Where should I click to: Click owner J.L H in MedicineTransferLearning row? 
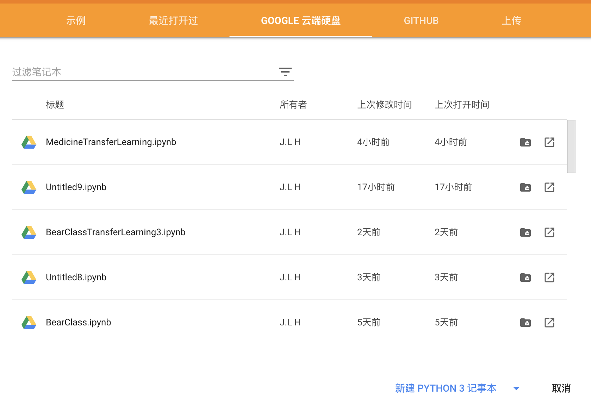click(290, 142)
